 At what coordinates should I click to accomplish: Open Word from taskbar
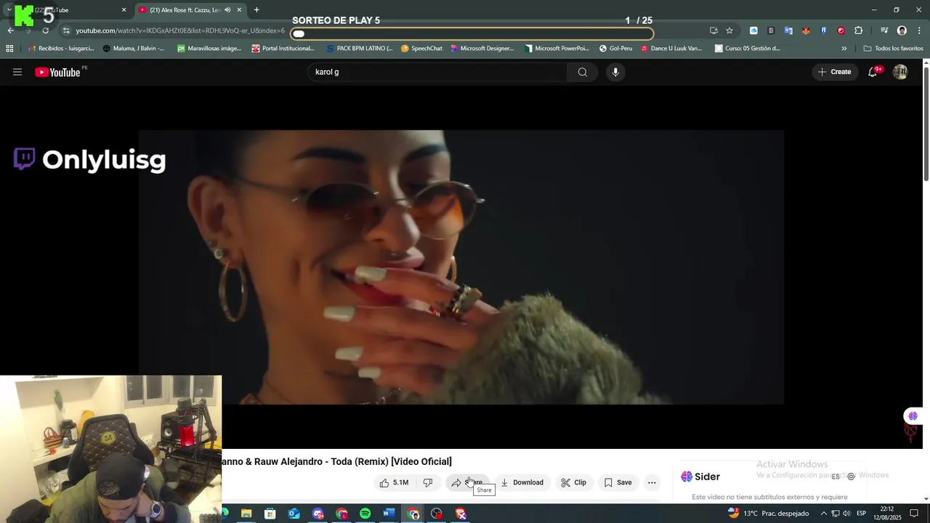click(x=389, y=514)
